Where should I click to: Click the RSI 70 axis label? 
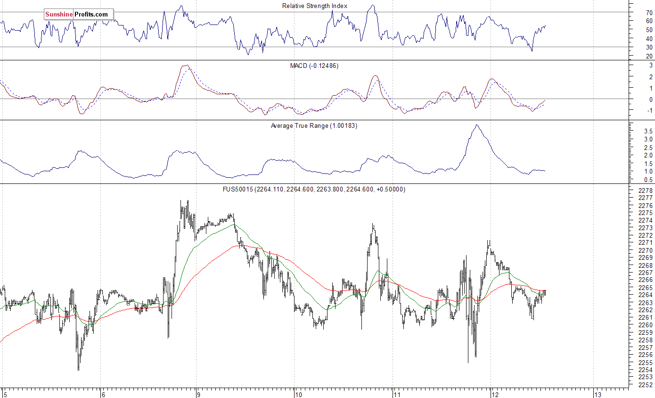coord(649,13)
